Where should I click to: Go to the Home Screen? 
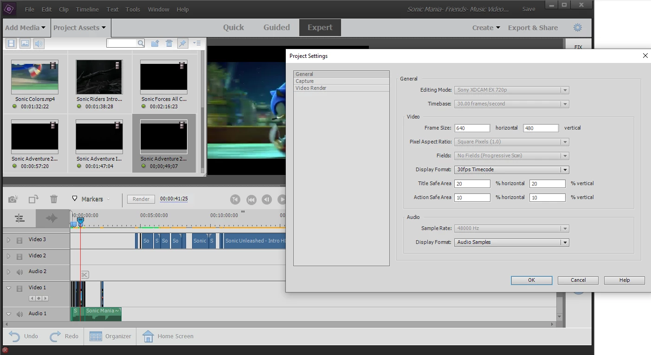(168, 336)
